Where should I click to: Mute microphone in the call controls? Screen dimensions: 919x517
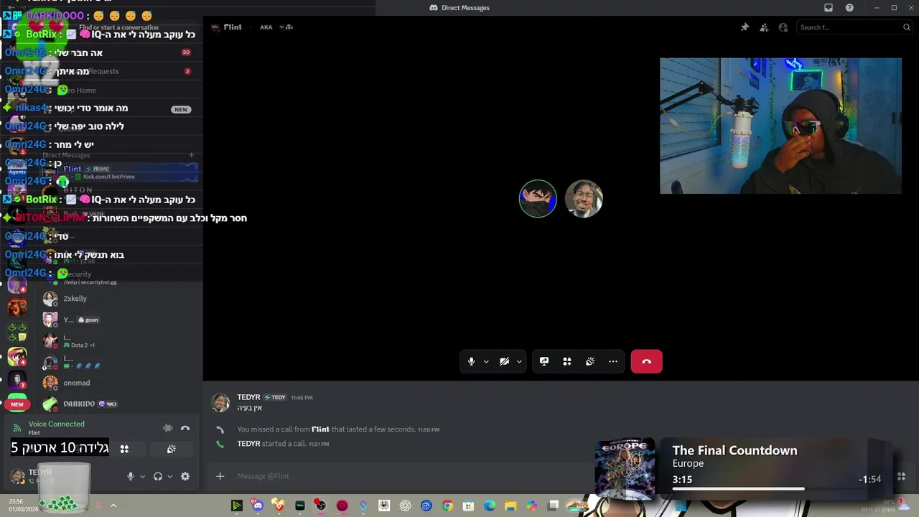click(471, 361)
